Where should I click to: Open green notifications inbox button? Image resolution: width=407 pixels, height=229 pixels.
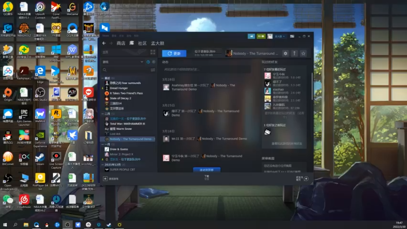point(261,36)
